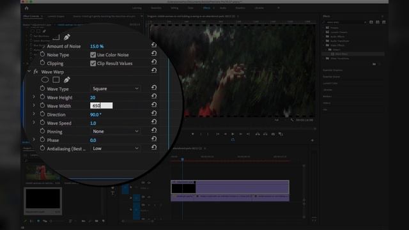
Task: Click the Direction value 90.0
Action: 96,114
